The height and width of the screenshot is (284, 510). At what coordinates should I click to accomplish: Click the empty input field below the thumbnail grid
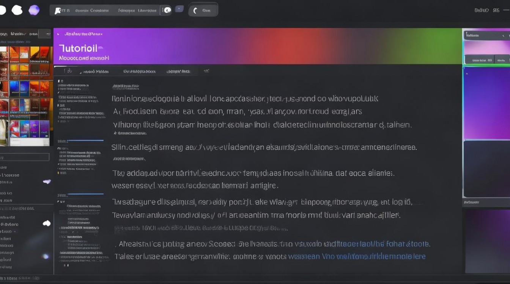point(25,157)
